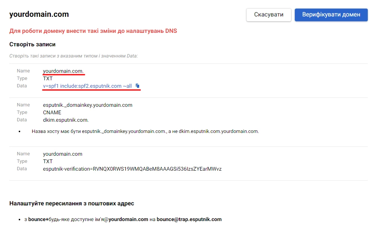Click the Створіть записи heading
Image resolution: width=376 pixels, height=233 pixels.
tap(33, 44)
